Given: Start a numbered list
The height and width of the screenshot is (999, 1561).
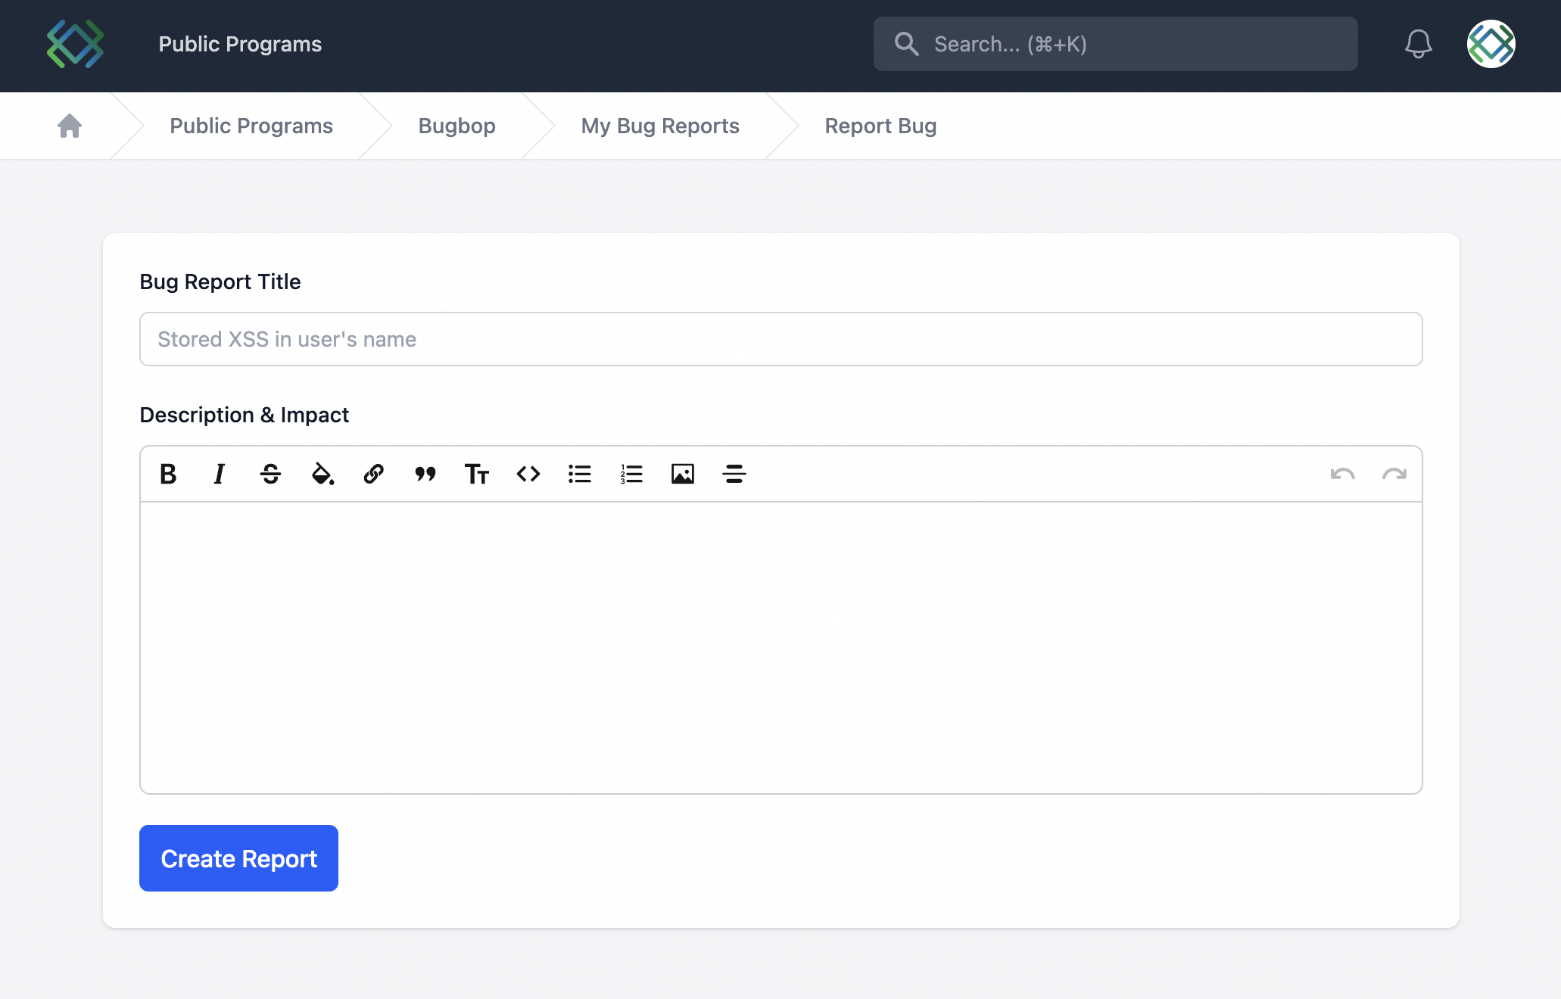Looking at the screenshot, I should pyautogui.click(x=631, y=475).
